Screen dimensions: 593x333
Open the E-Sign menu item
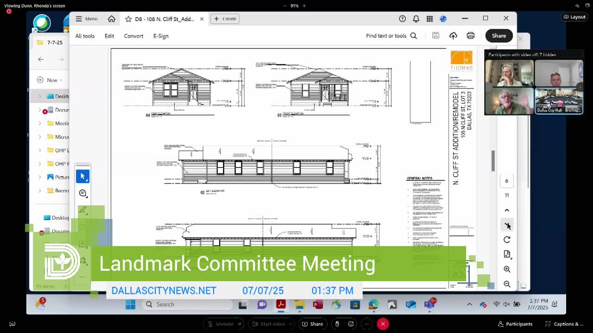pos(161,36)
